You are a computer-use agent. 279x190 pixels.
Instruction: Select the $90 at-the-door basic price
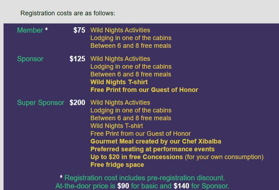pos(123,186)
